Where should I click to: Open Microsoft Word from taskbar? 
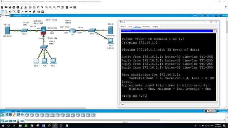[x=43, y=126]
